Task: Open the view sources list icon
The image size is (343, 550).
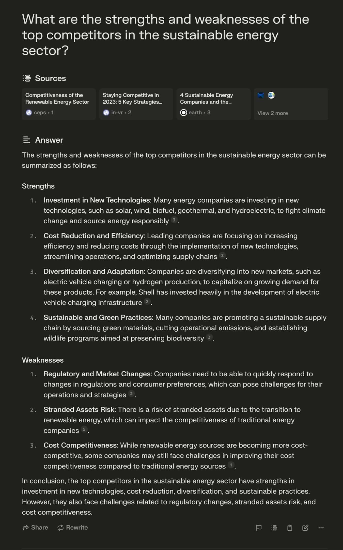Action: 274,528
